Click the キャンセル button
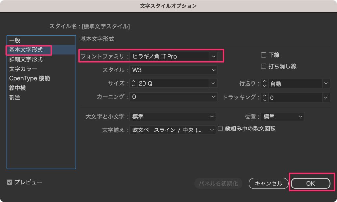337x202 pixels. point(268,184)
